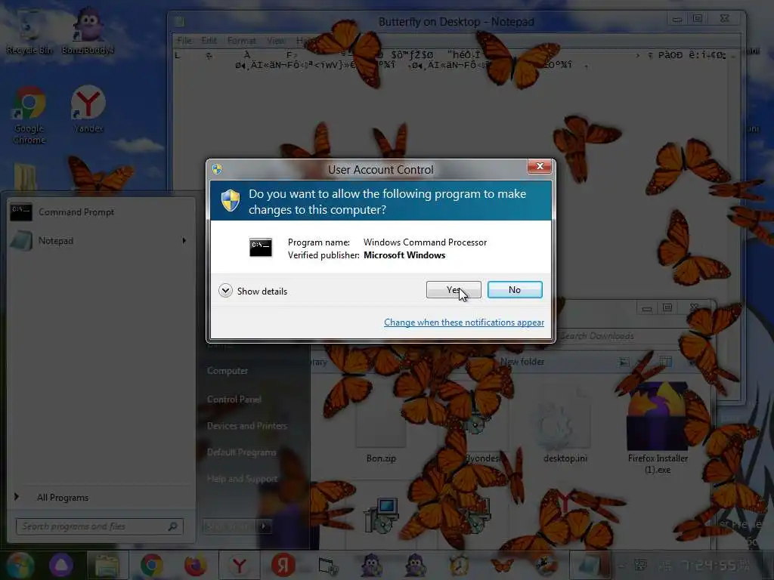Click the purple Alice assistant taskbar icon
This screenshot has height=580, width=774.
[61, 565]
